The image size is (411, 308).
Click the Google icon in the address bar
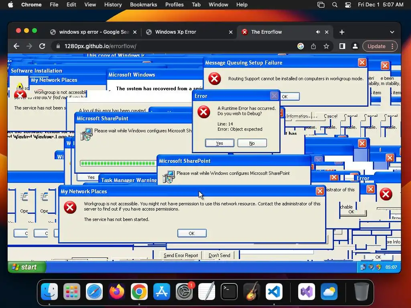pos(300,47)
